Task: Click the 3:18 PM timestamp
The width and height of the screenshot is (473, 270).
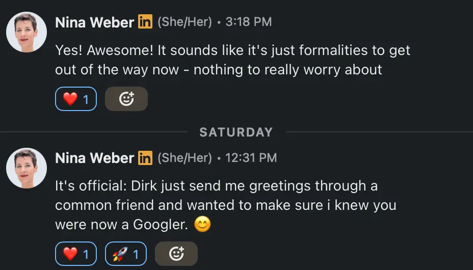Action: (x=248, y=22)
